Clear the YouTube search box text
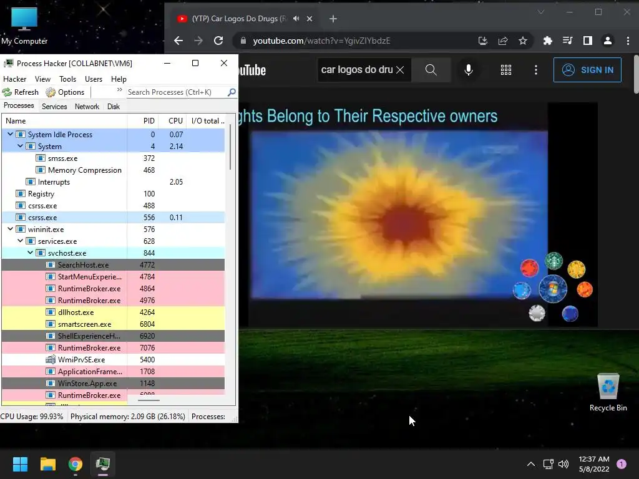This screenshot has width=639, height=479. pyautogui.click(x=400, y=70)
